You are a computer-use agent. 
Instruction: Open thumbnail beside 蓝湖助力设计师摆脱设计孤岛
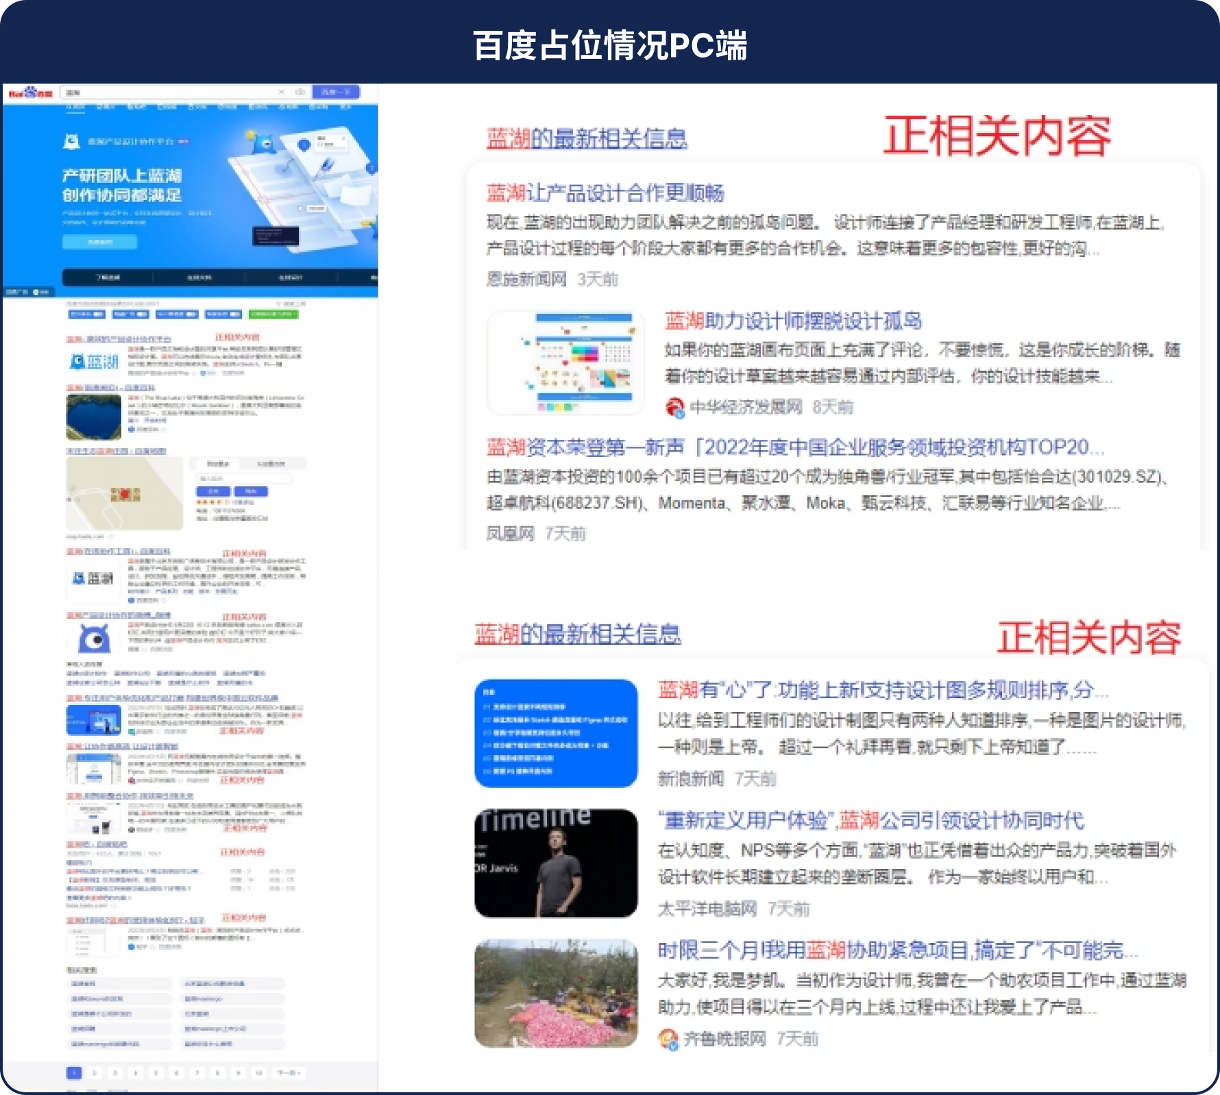tap(565, 362)
